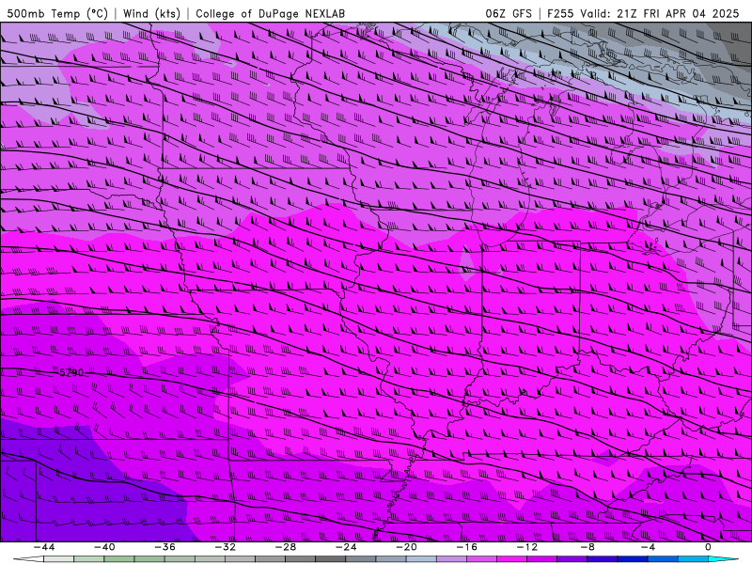This screenshot has height=564, width=752.
Task: Click the -28 color scale label
Action: 286,547
